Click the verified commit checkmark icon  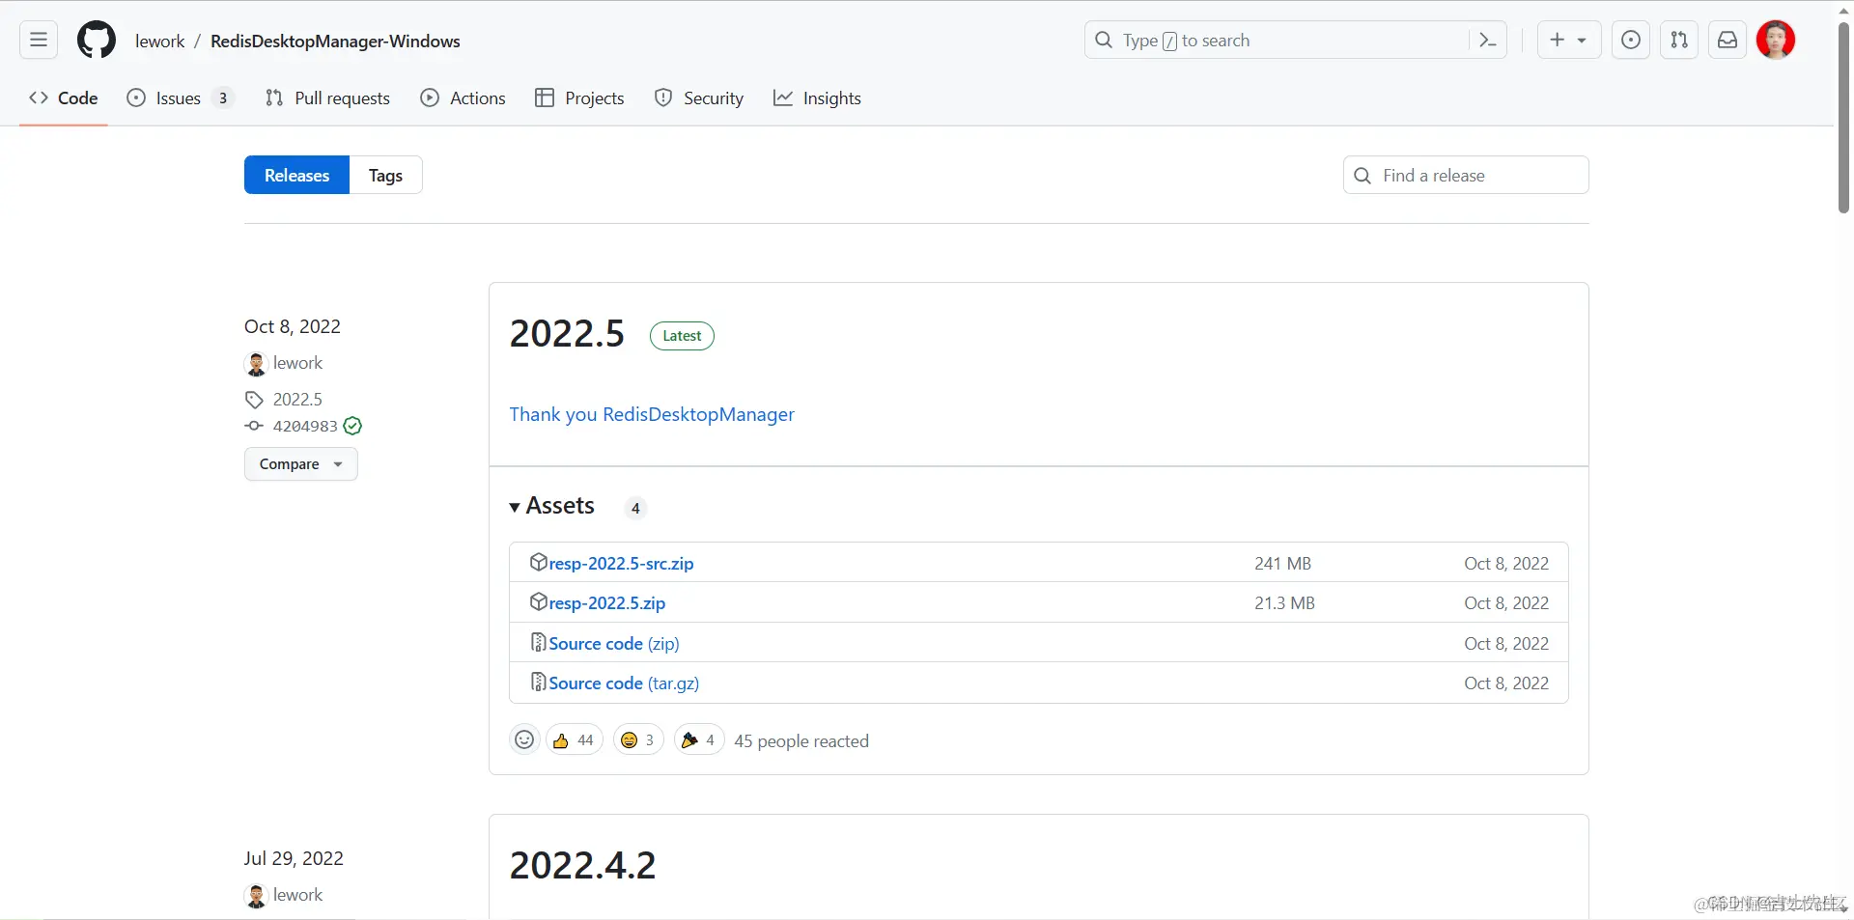[353, 426]
